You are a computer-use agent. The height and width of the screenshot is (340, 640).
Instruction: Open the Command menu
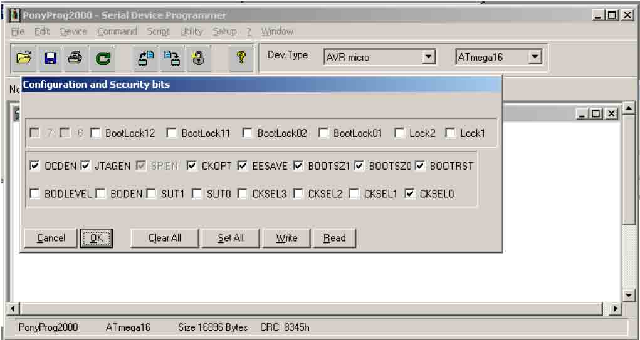(117, 31)
